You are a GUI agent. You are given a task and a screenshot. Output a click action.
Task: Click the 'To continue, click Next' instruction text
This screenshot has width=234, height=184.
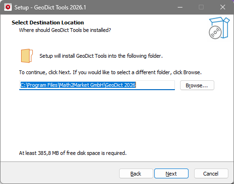coord(110,72)
